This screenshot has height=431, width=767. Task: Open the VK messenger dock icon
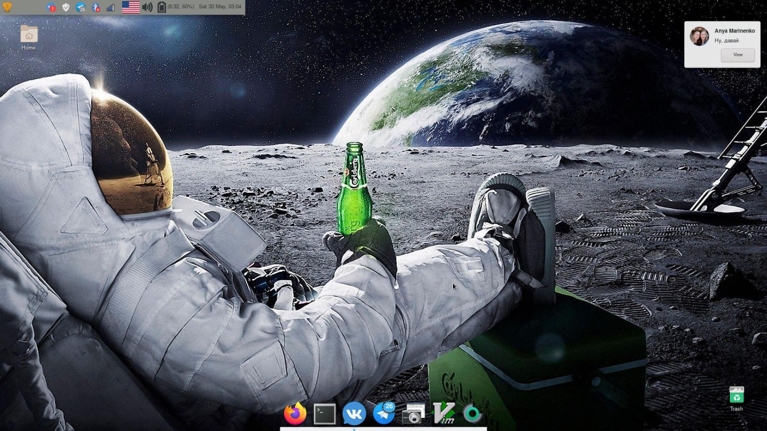354,414
